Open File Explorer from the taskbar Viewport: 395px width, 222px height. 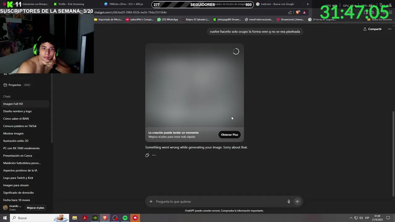(x=74, y=218)
